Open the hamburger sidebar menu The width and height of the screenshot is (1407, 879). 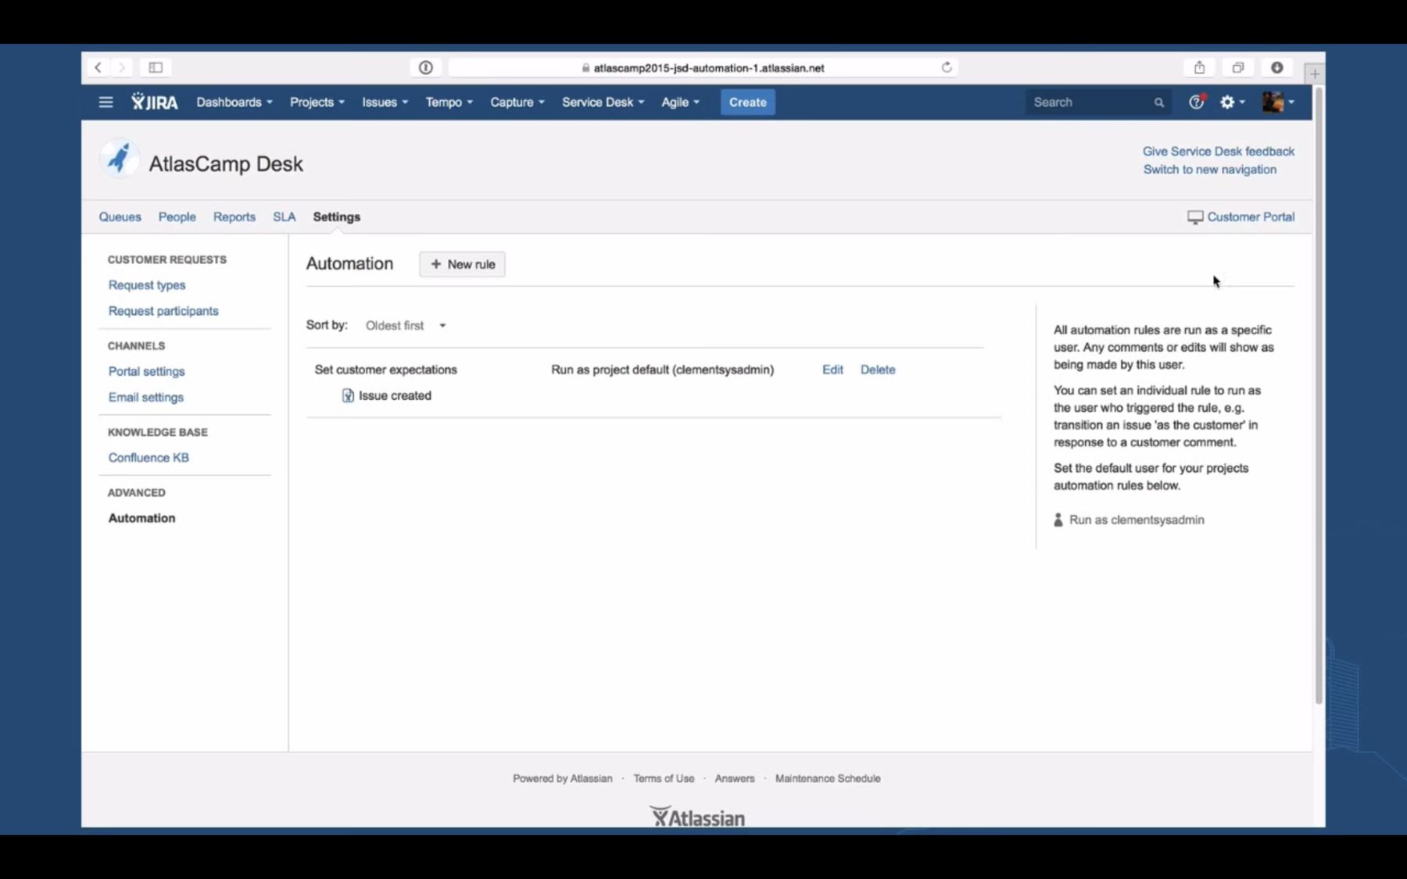point(106,102)
